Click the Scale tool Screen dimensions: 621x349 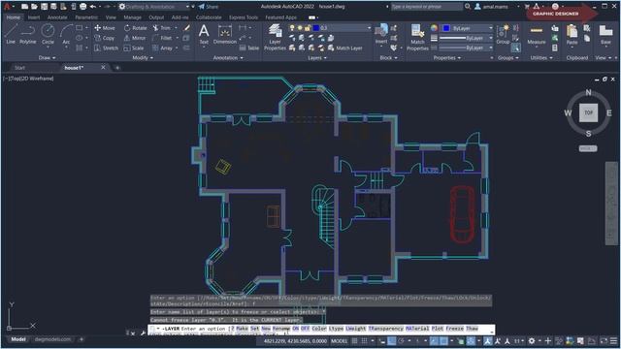click(134, 48)
